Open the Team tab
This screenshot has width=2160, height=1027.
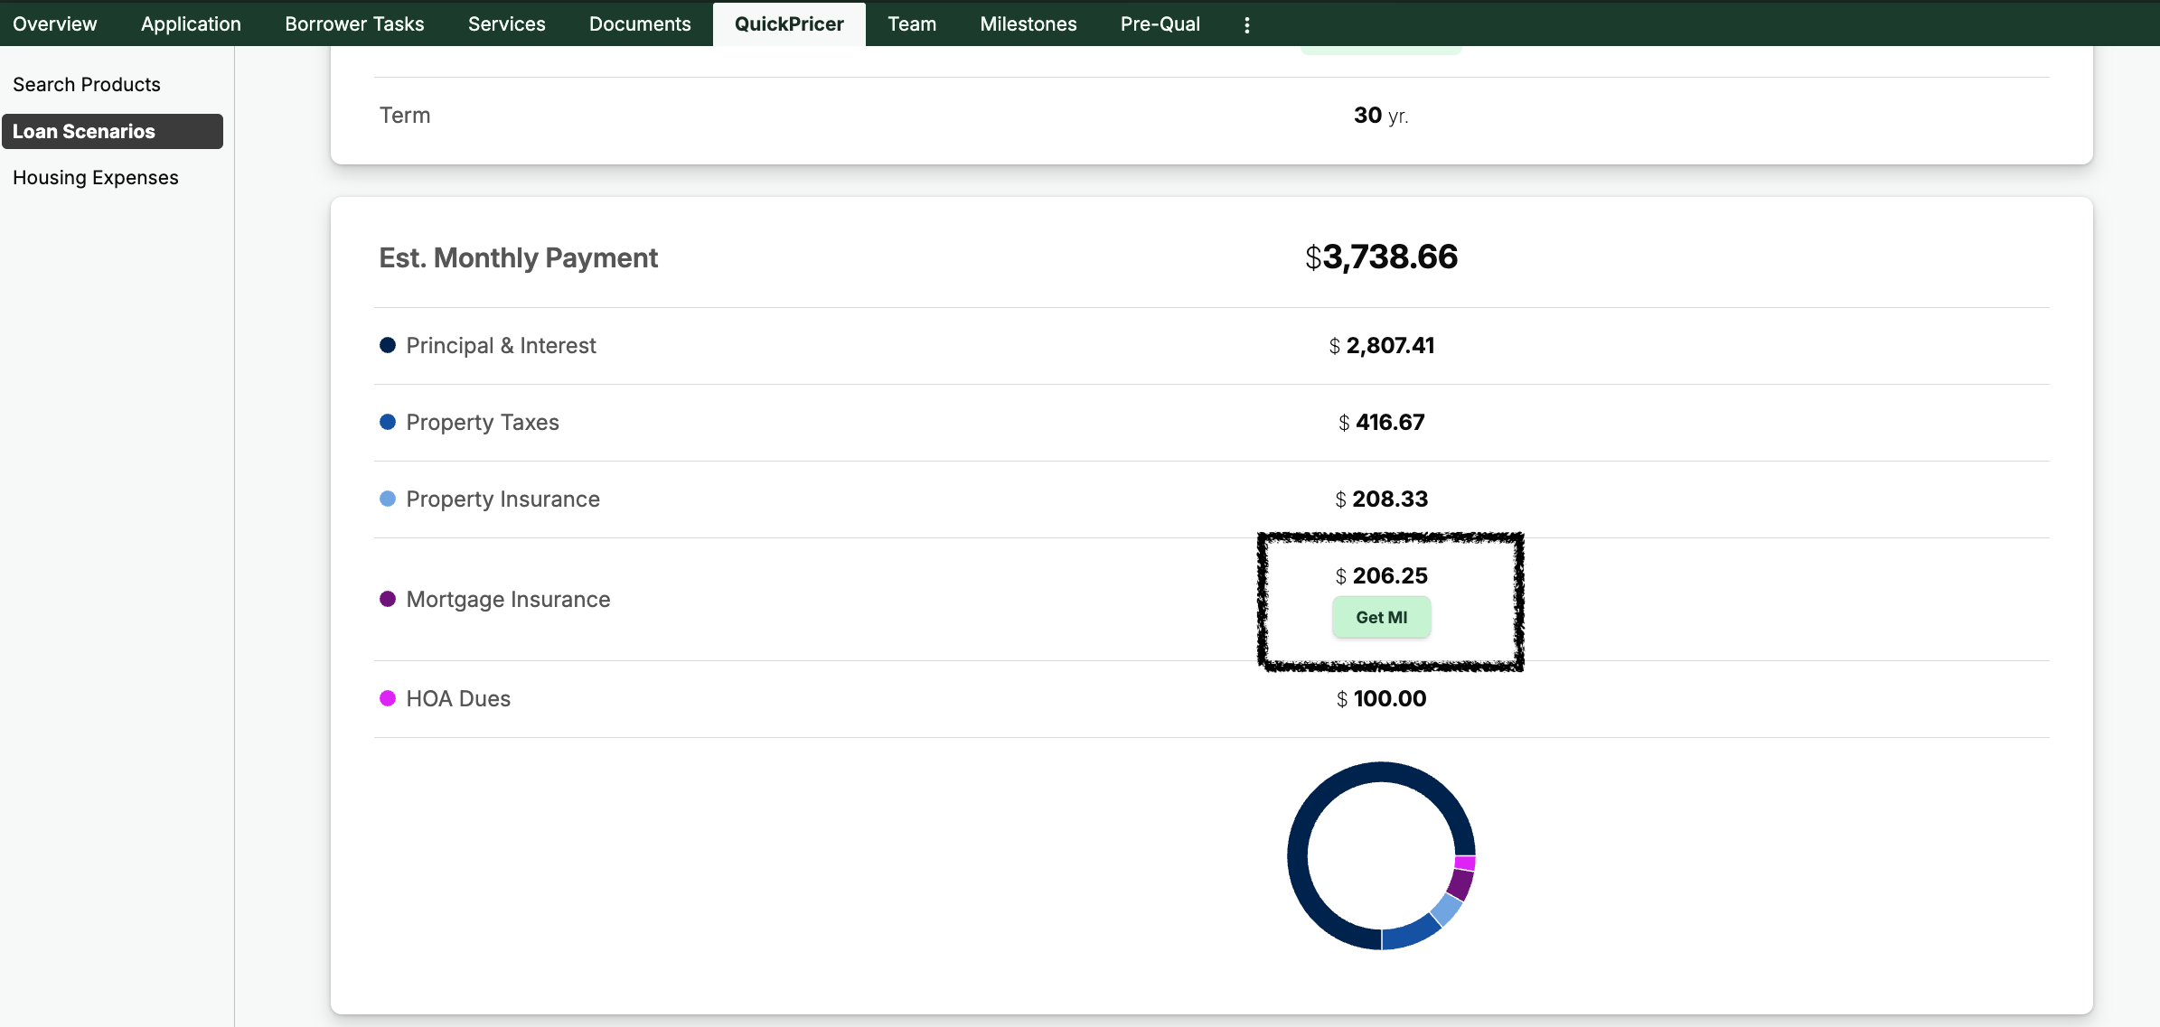(911, 24)
